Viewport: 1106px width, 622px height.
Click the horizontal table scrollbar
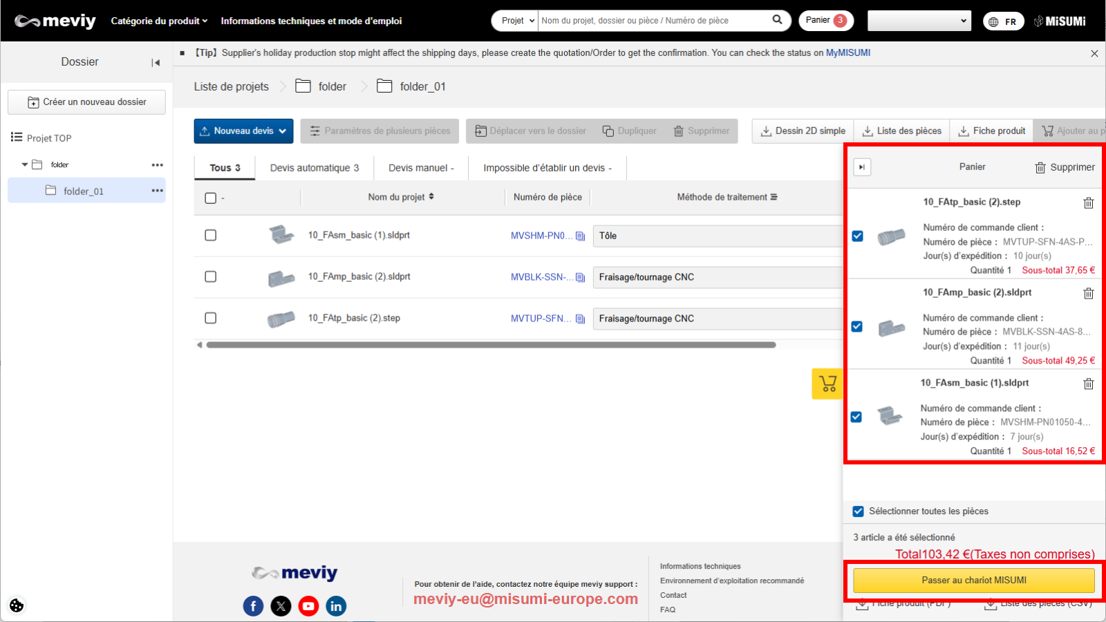click(491, 345)
